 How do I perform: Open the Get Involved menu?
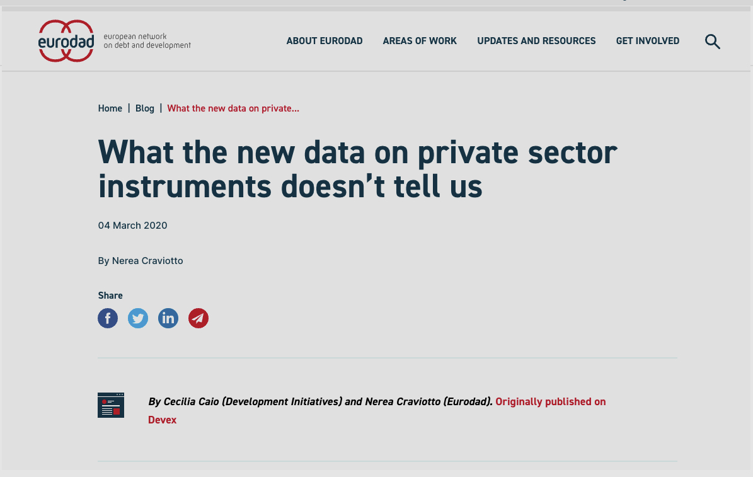[648, 41]
